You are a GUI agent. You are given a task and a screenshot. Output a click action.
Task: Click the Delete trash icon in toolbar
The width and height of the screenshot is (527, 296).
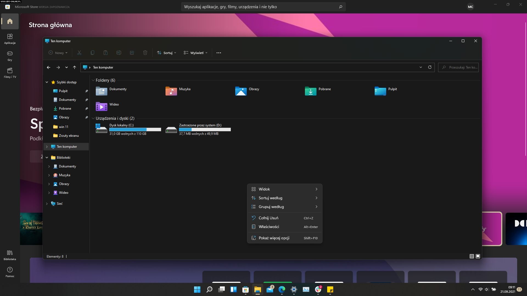(145, 53)
